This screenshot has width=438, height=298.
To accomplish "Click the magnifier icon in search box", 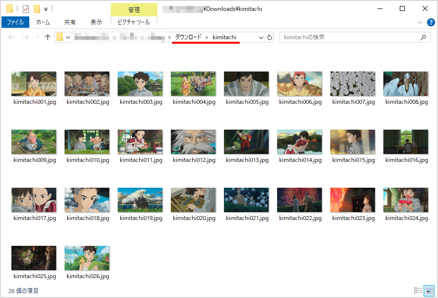I will (424, 37).
